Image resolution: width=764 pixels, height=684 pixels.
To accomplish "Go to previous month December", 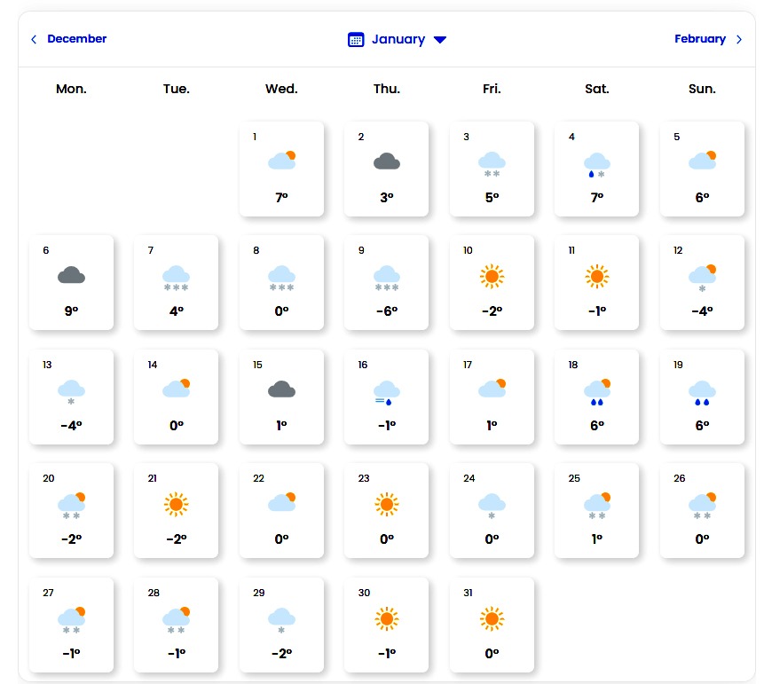I will [76, 39].
